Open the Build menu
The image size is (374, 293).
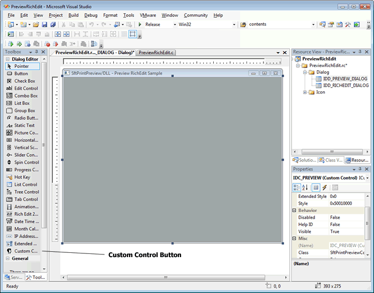click(x=74, y=15)
